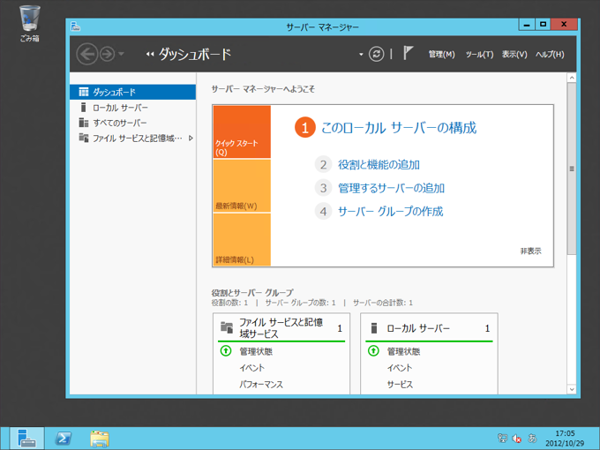600x450 pixels.
Task: Expand ファイル サービスと記憶域 sidebar arrow
Action: [191, 139]
